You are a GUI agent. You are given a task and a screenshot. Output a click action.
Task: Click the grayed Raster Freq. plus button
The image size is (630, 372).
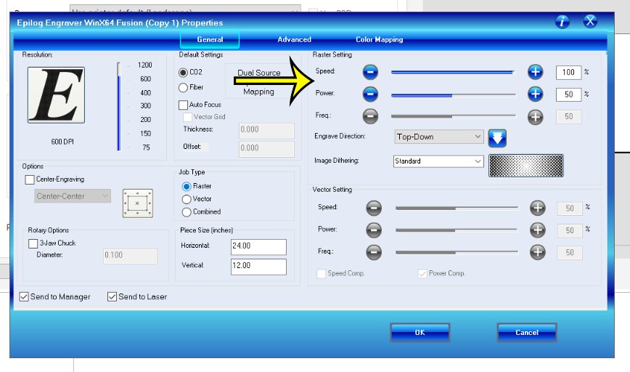click(535, 117)
